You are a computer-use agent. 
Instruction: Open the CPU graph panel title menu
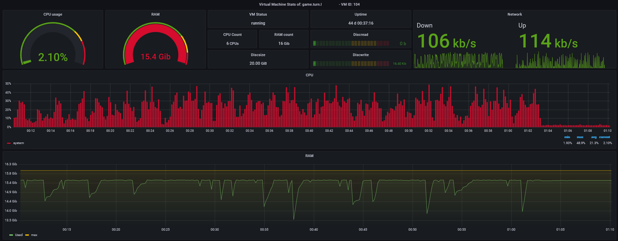309,75
